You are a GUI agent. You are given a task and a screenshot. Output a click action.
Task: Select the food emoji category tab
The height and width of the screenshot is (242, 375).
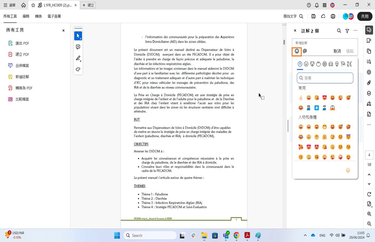(318, 64)
